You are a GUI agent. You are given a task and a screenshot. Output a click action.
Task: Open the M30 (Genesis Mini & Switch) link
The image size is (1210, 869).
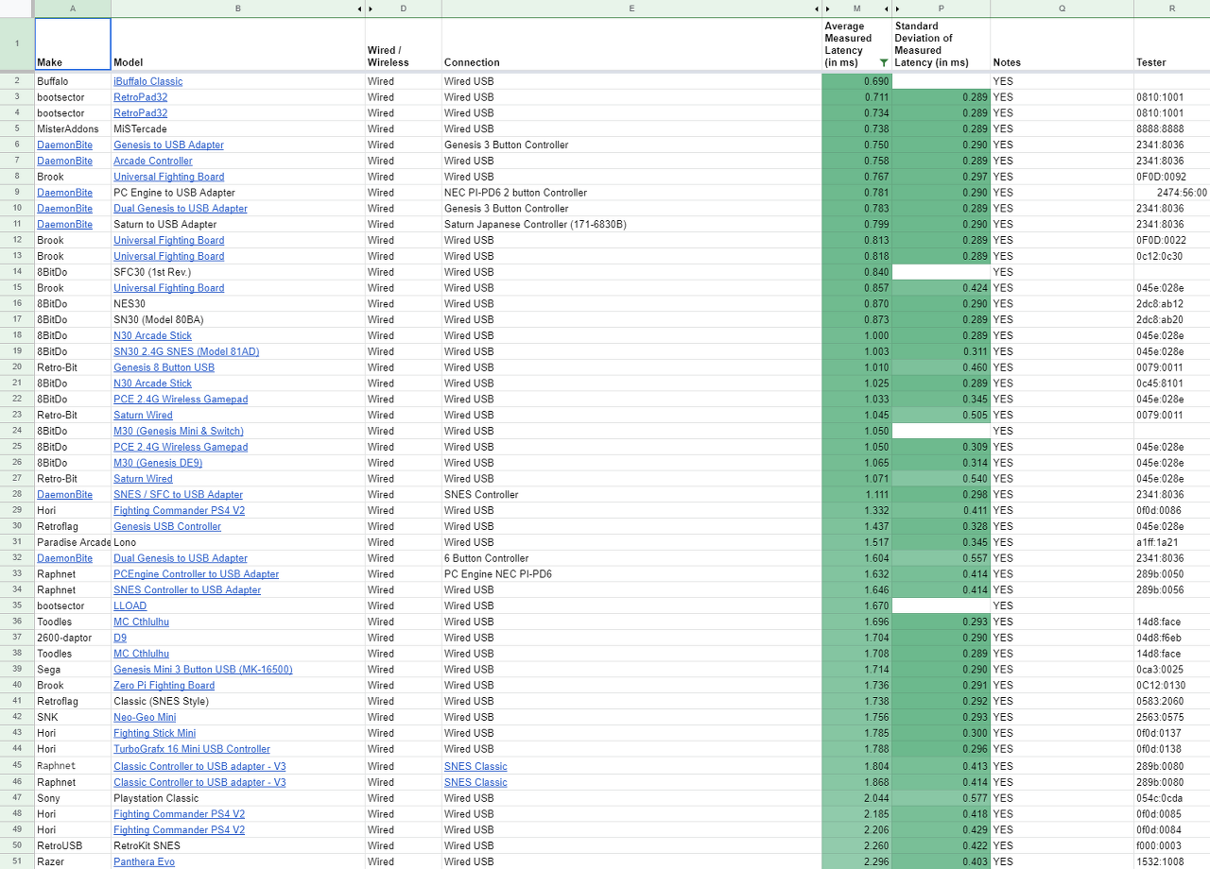click(x=179, y=431)
